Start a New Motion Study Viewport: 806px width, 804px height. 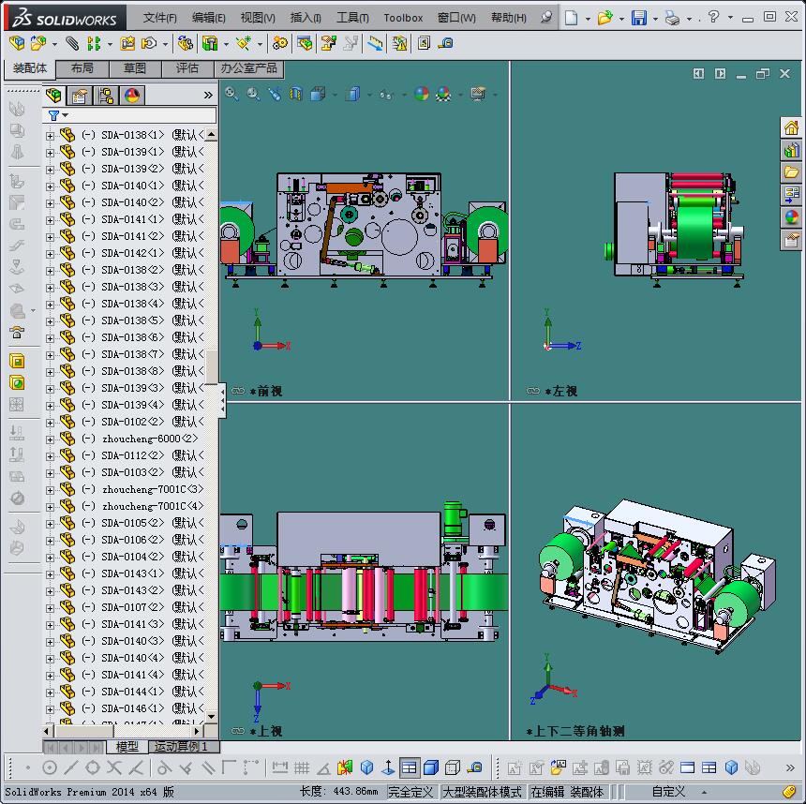point(279,44)
